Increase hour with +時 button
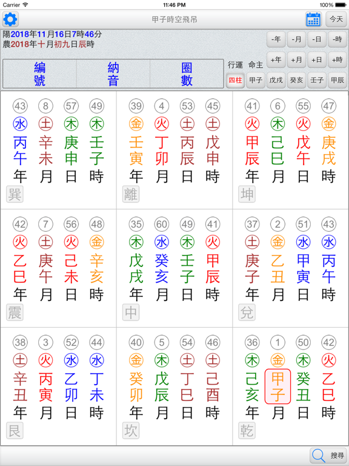This screenshot has height=466, width=349. click(x=337, y=59)
